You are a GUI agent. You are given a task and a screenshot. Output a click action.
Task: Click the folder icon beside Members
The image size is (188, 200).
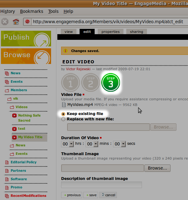(x=7, y=90)
